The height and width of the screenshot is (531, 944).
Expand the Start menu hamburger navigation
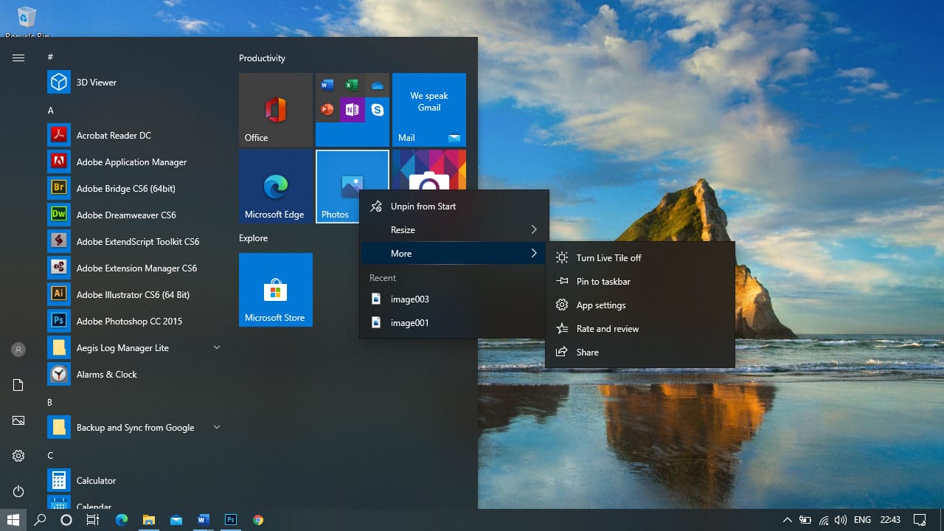click(x=18, y=58)
